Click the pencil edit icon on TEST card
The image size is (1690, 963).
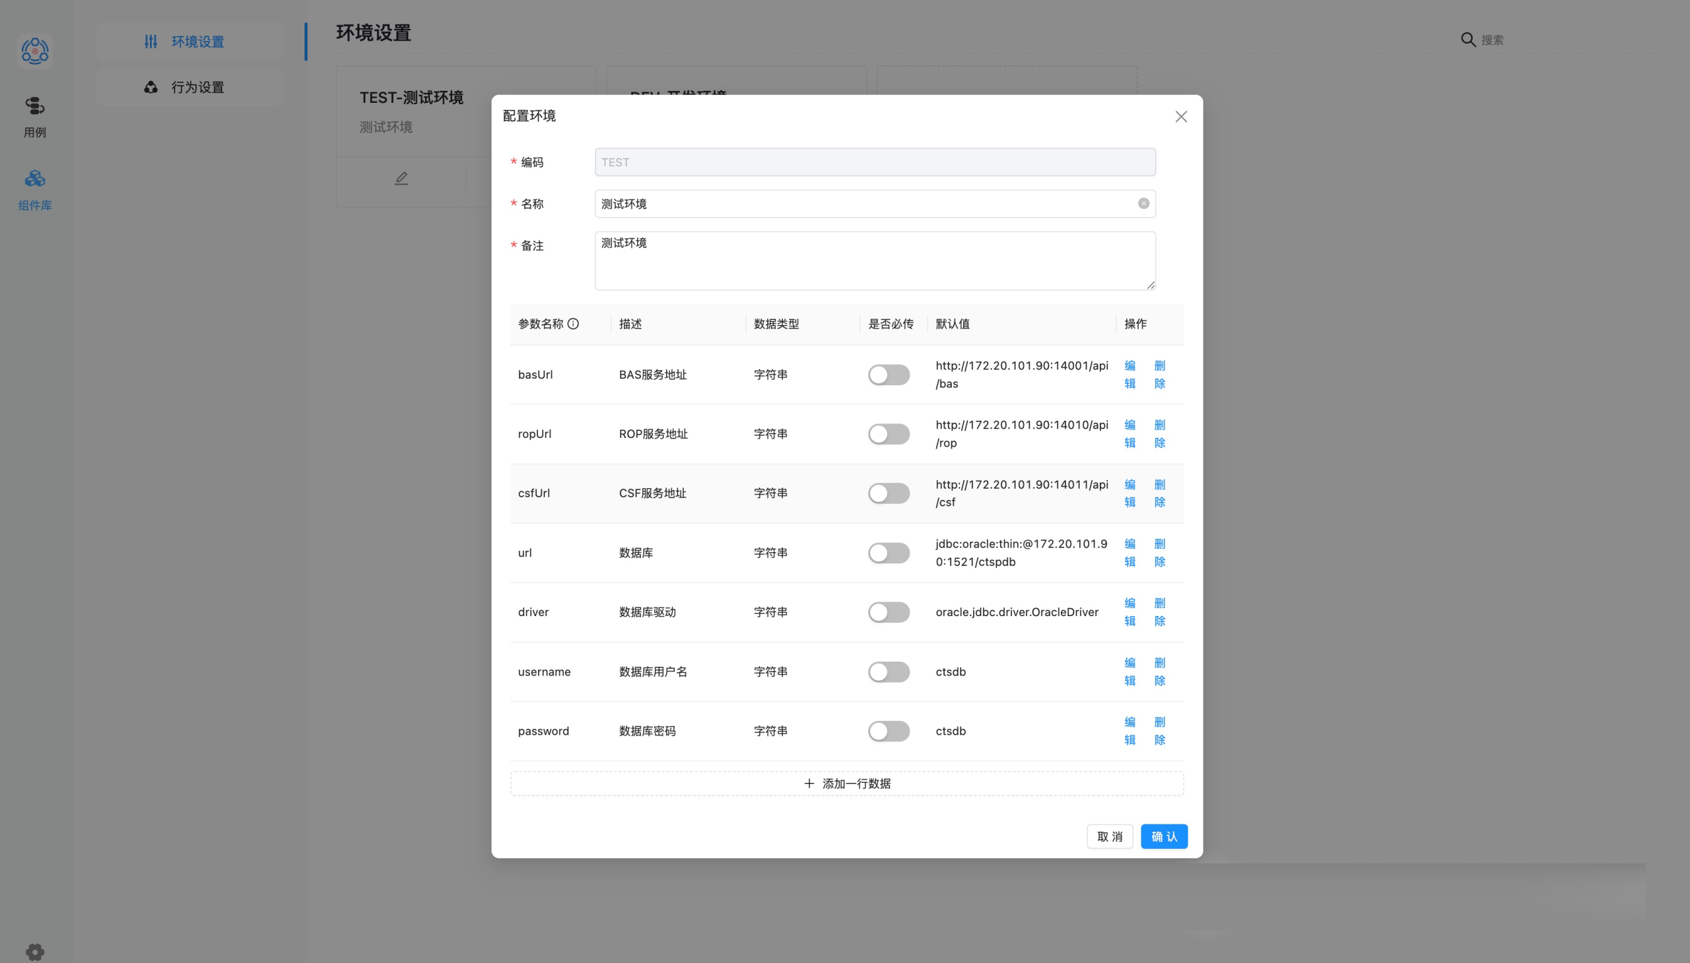tap(401, 179)
